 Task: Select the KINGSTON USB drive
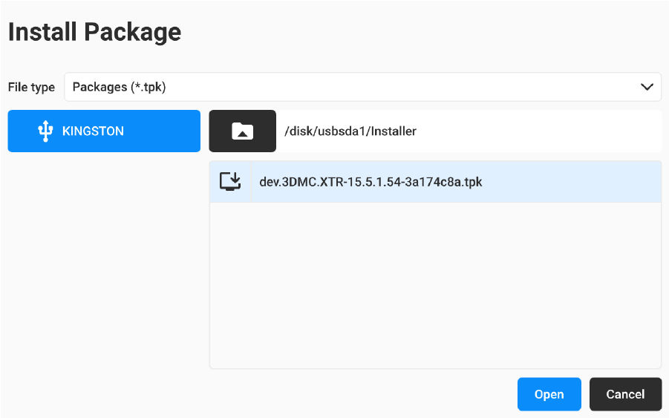point(104,131)
